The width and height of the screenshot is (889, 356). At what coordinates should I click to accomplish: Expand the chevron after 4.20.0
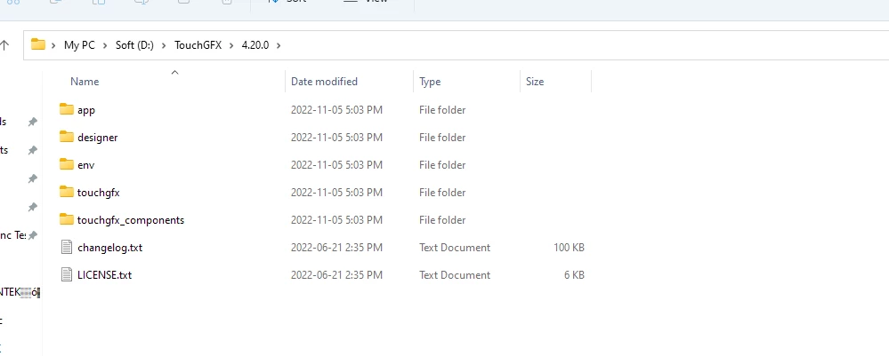pyautogui.click(x=279, y=45)
